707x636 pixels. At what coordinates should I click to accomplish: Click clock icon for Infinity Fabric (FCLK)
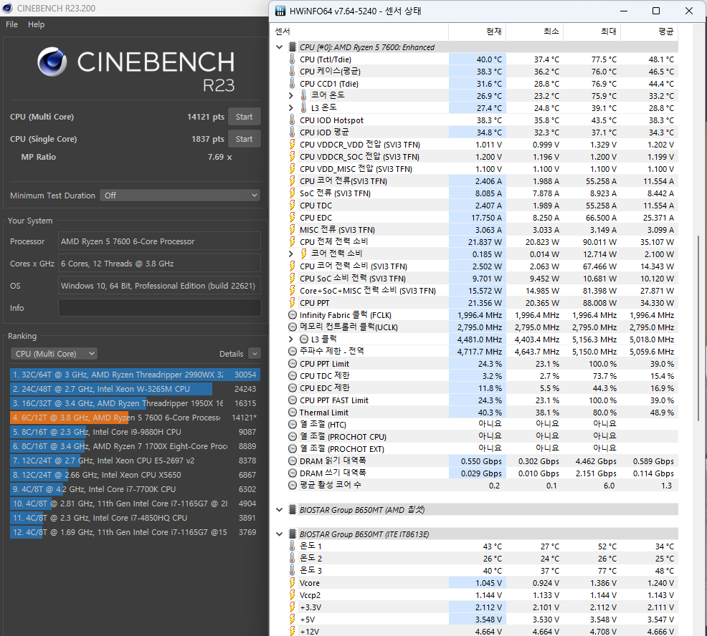click(292, 315)
